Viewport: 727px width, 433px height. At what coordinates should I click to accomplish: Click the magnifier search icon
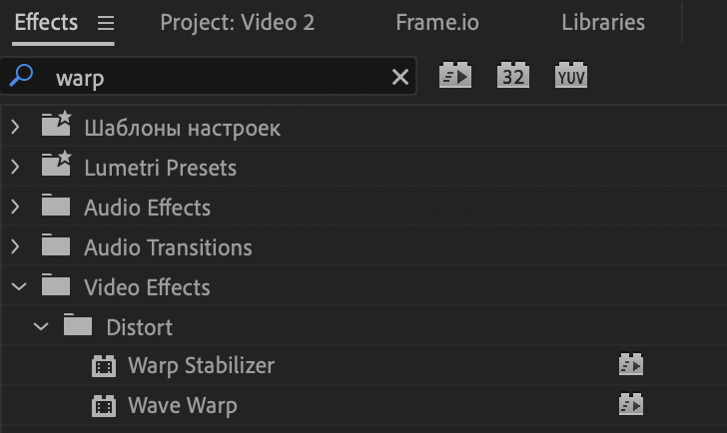tap(21, 76)
